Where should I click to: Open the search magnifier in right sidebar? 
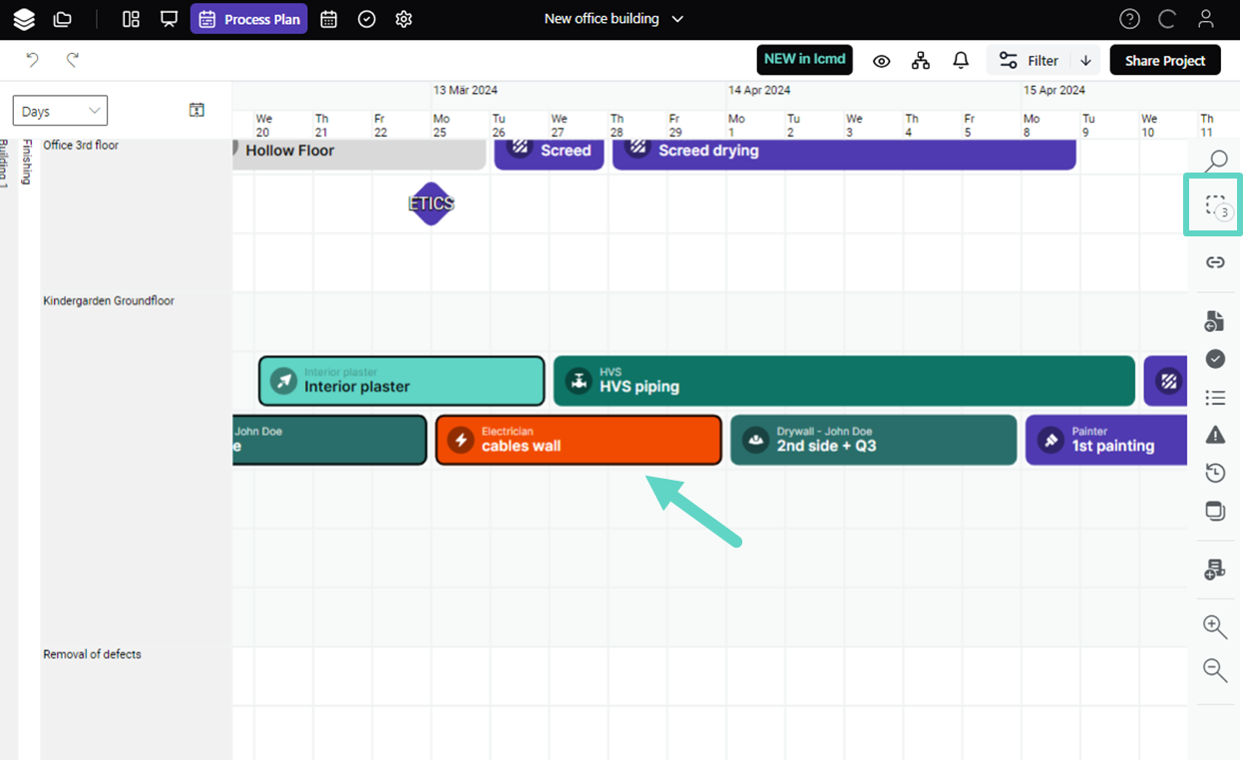pos(1215,162)
